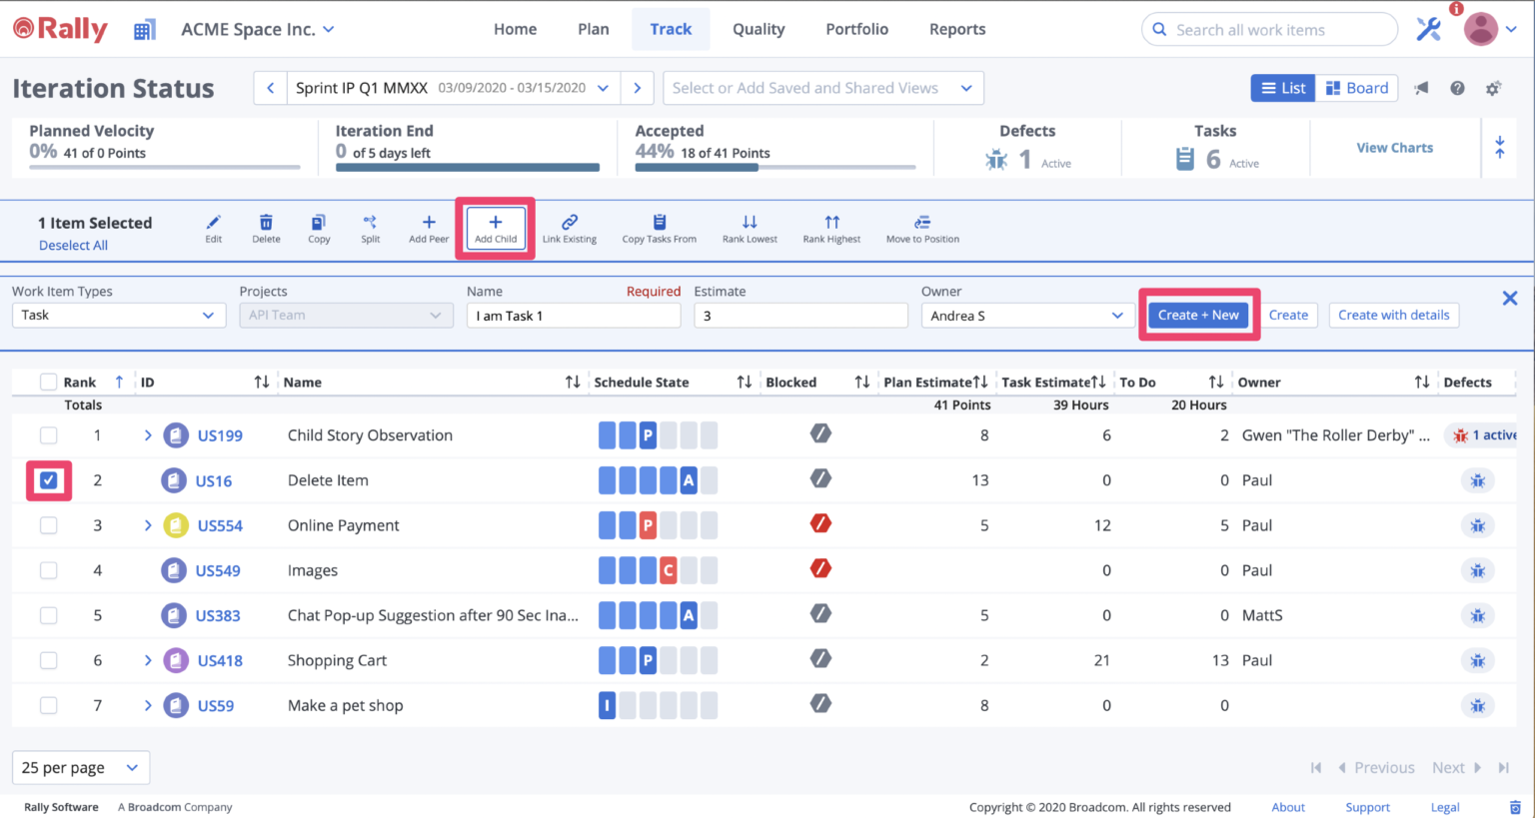
Task: Expand the Shopping Cart story US418
Action: [x=147, y=660]
